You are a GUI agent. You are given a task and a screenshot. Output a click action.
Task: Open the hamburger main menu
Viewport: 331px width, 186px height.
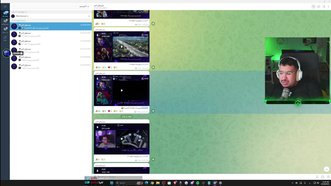click(x=5, y=6)
